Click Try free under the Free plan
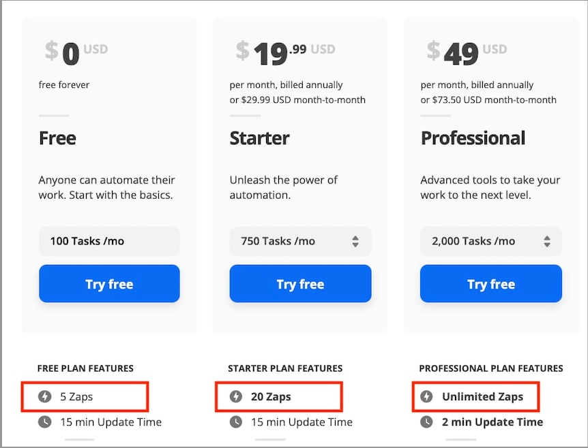588x448 pixels. point(109,284)
